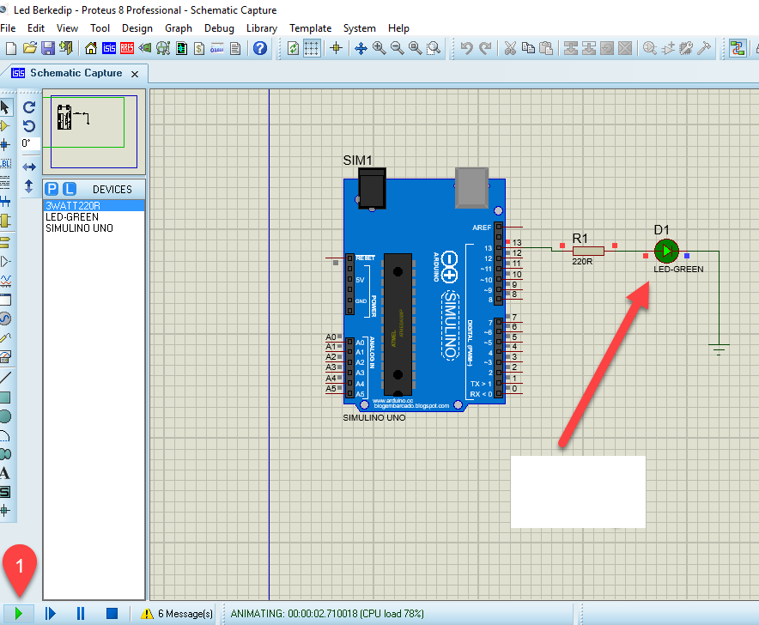Click the Rotate Anti-Clockwise icon
Image resolution: width=759 pixels, height=625 pixels.
29,126
